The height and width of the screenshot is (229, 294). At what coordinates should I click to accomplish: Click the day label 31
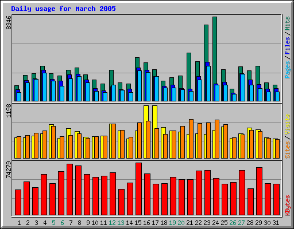click(x=276, y=223)
